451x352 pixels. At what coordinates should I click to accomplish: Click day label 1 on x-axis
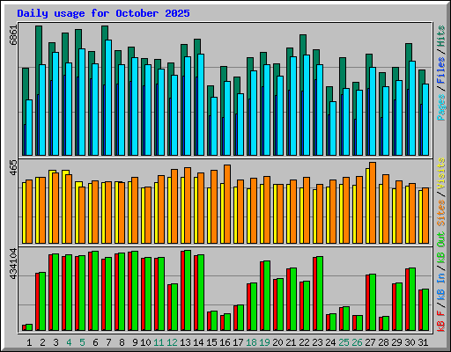tap(29, 342)
